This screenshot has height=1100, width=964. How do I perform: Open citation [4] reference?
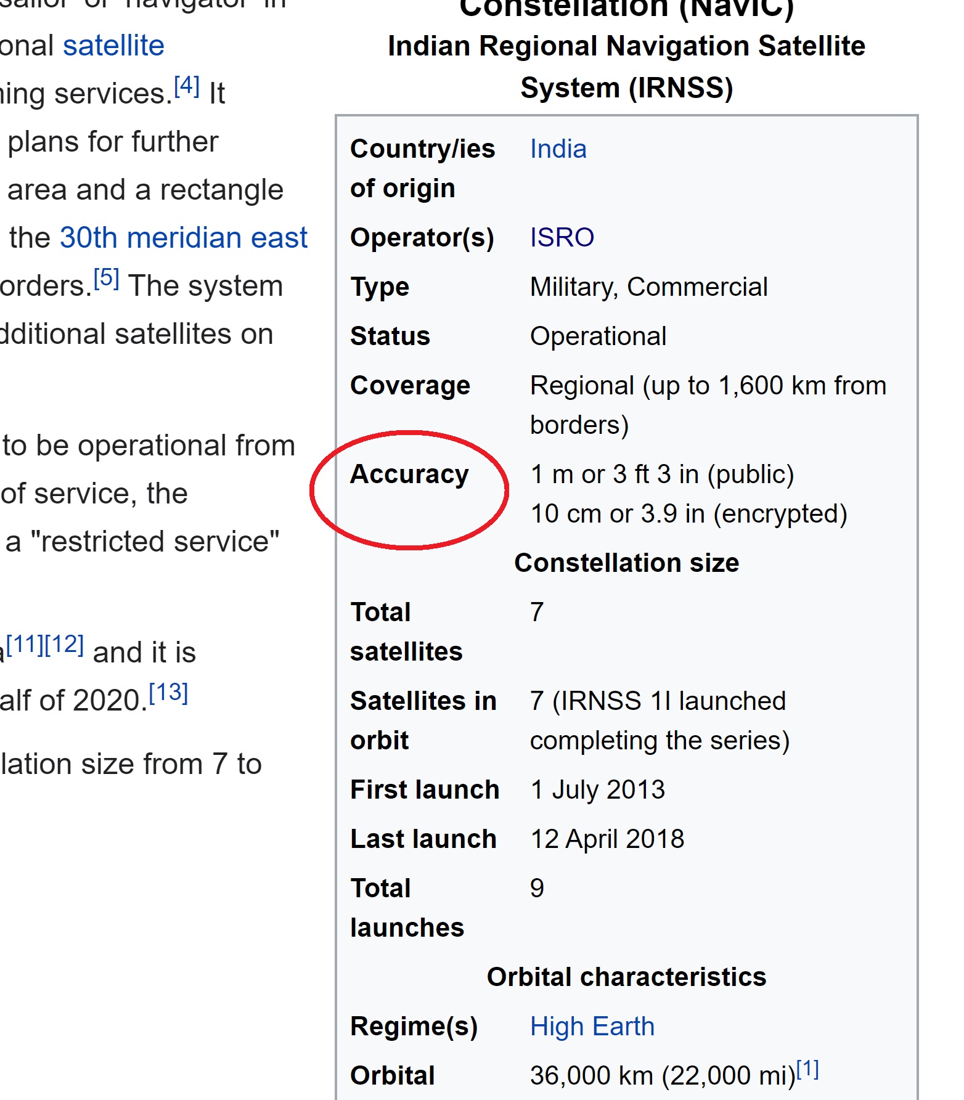pos(187,86)
